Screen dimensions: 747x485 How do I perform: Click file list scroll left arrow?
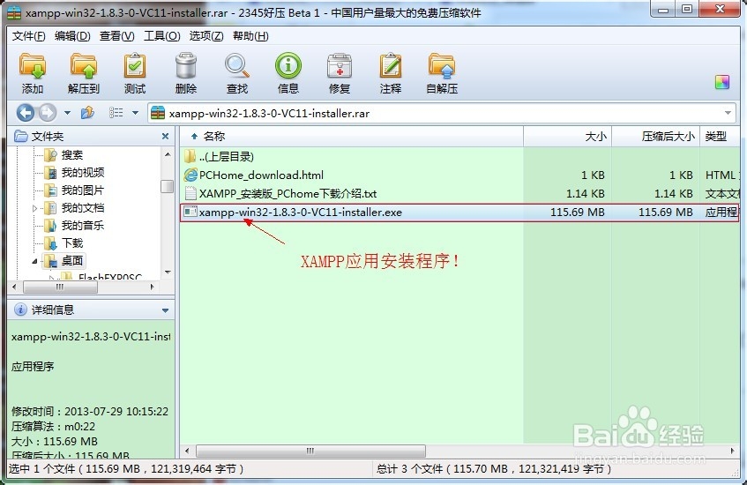tap(187, 451)
